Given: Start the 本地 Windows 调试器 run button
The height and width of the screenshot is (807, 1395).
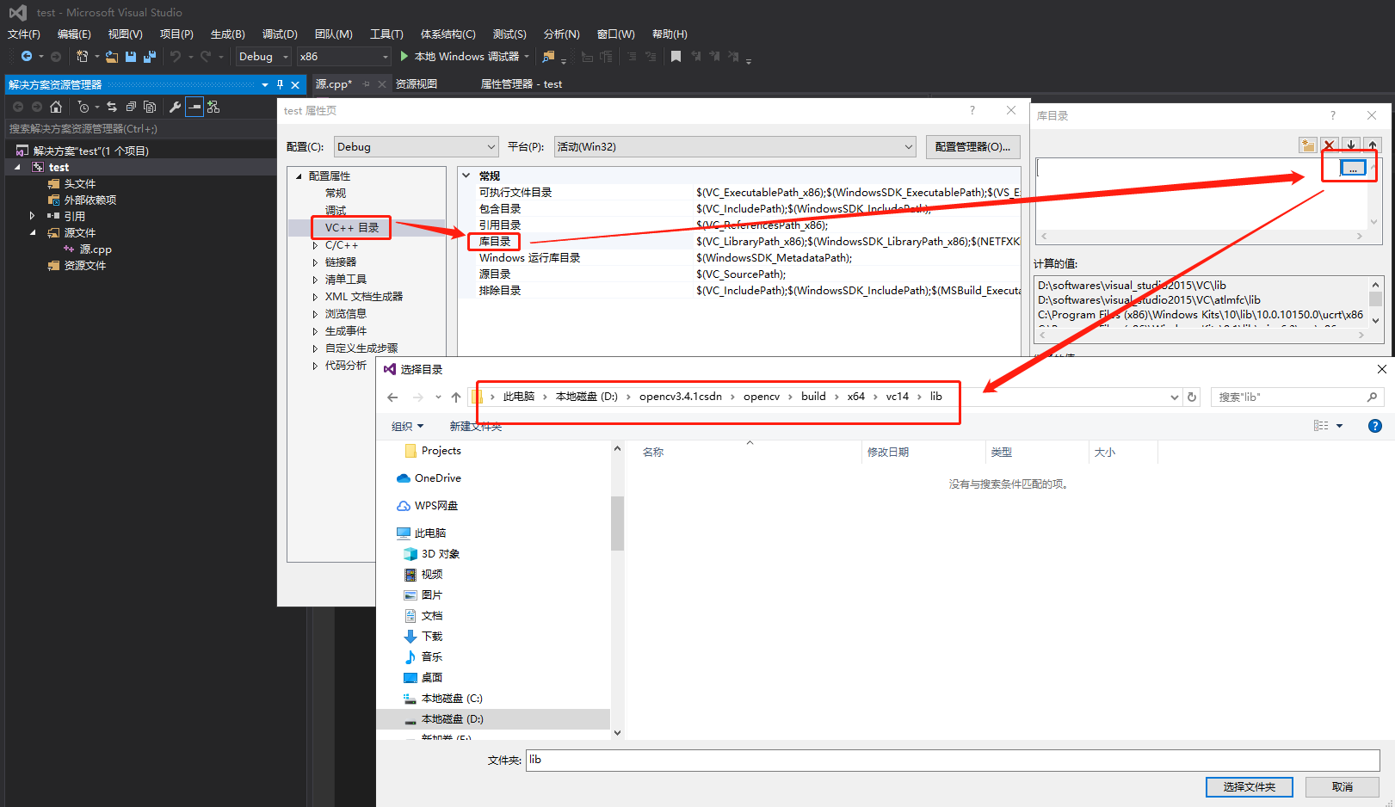Looking at the screenshot, I should pos(465,57).
